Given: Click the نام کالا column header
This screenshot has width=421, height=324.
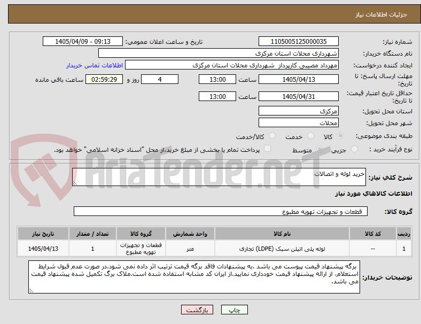Looking at the screenshot, I should pyautogui.click(x=282, y=234).
